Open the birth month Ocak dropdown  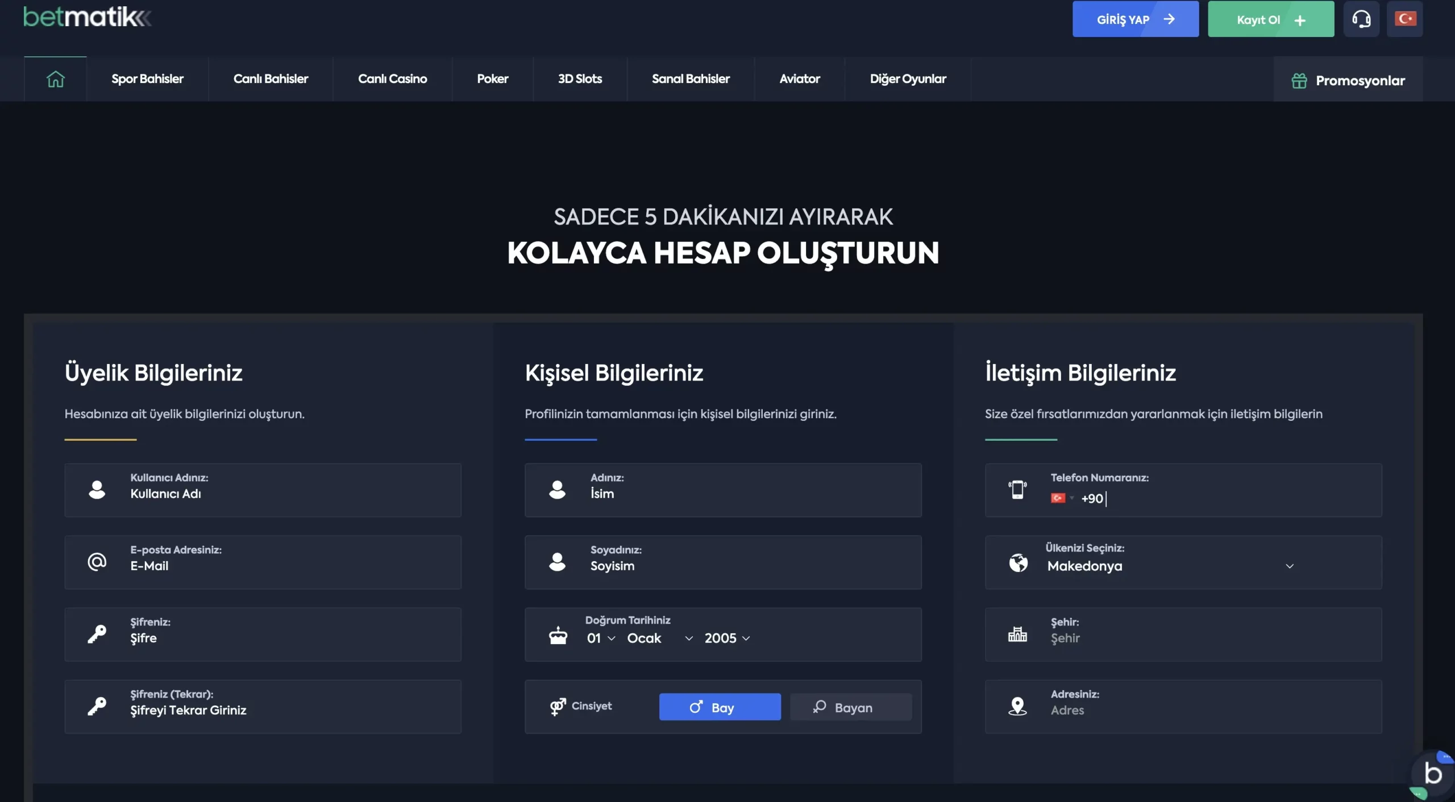click(659, 638)
